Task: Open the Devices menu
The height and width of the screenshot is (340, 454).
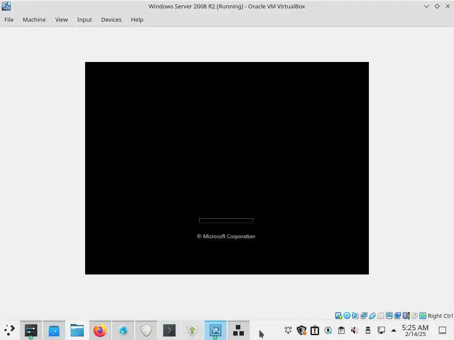Action: pyautogui.click(x=111, y=19)
